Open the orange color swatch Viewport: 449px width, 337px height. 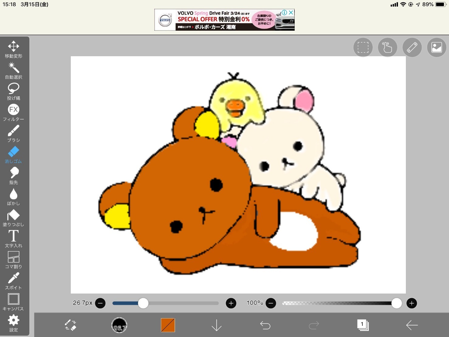(168, 325)
